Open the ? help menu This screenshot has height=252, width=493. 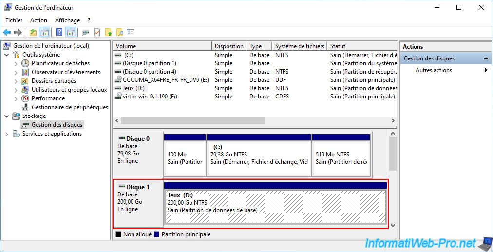(89, 20)
